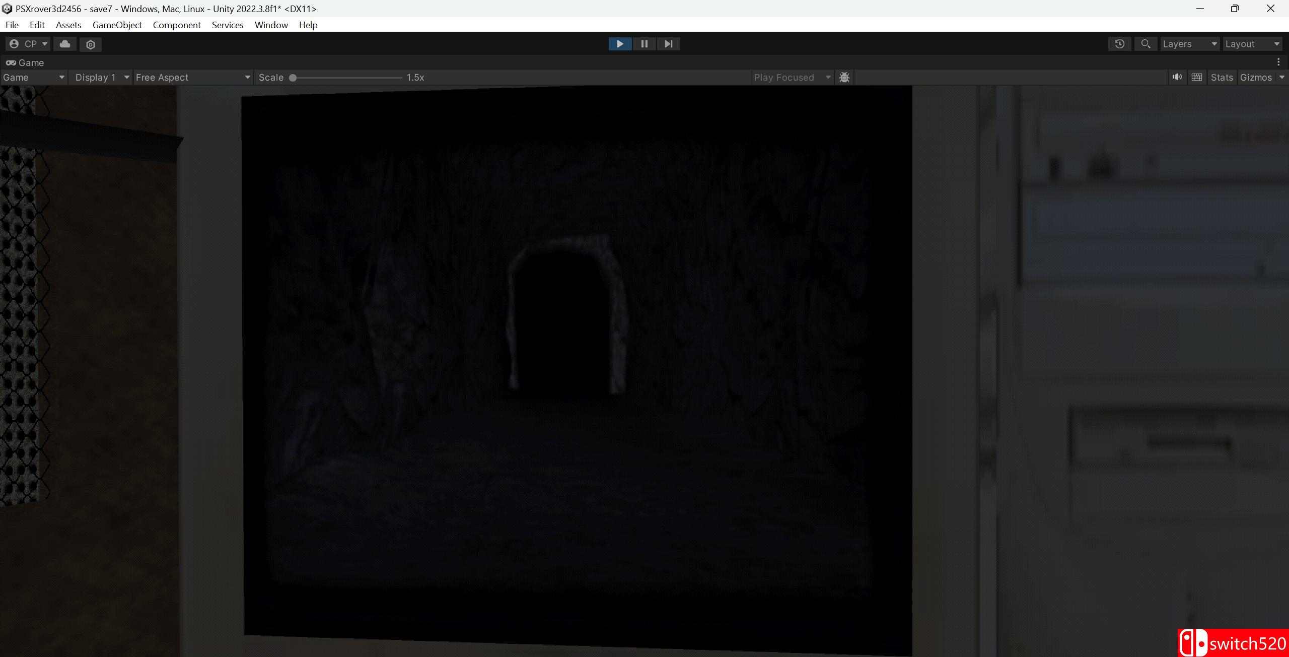1289x657 pixels.
Task: Pause the running game
Action: pyautogui.click(x=644, y=44)
